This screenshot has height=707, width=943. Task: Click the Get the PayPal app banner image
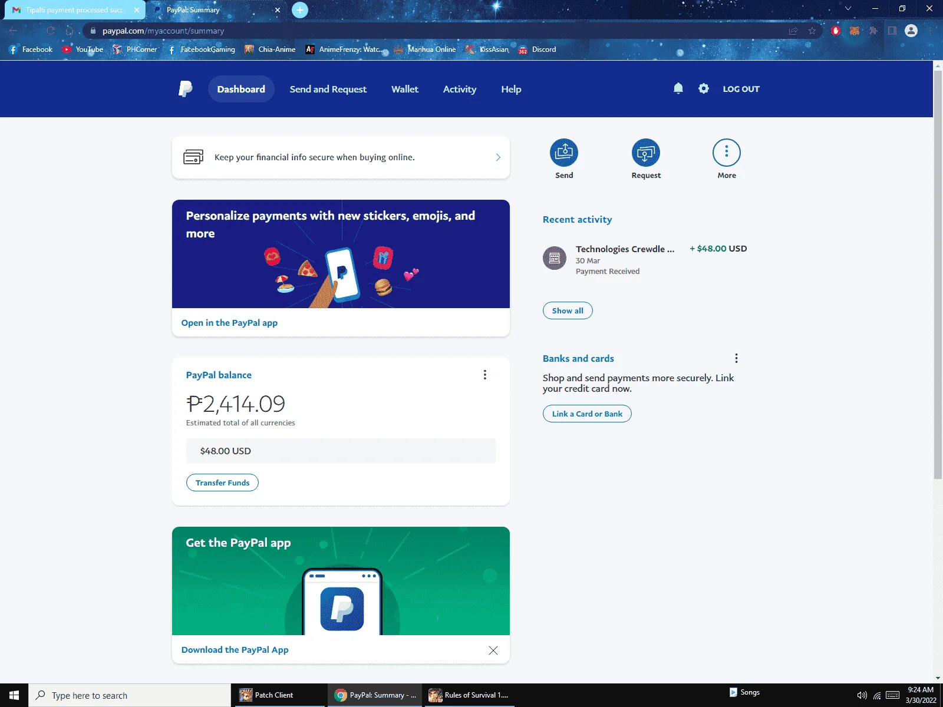[x=341, y=581]
